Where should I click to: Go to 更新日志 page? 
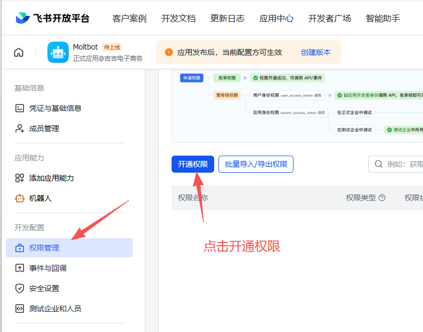tap(227, 18)
